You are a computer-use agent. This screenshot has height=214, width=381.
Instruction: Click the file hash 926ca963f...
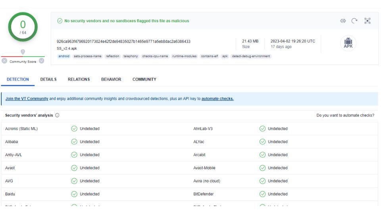click(123, 42)
